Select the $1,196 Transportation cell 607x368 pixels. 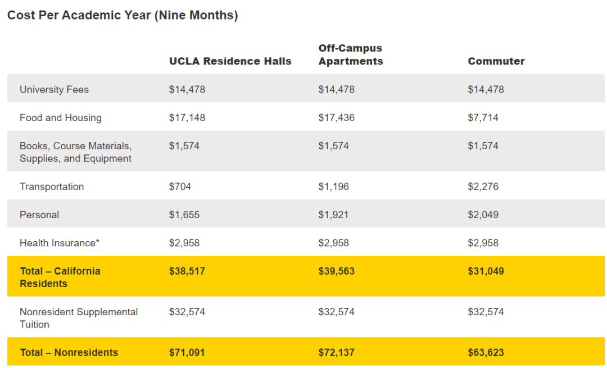[x=334, y=186]
